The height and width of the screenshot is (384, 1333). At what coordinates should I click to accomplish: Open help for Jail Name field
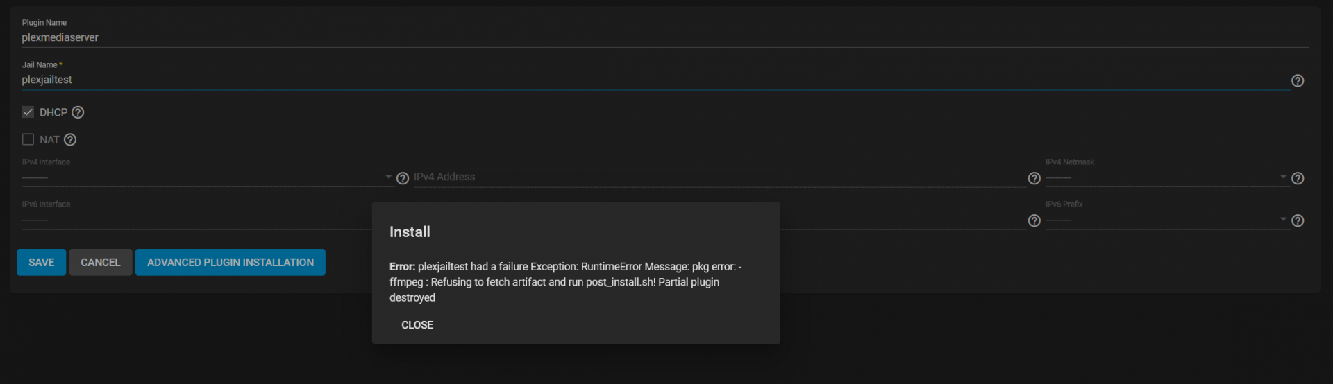1297,81
